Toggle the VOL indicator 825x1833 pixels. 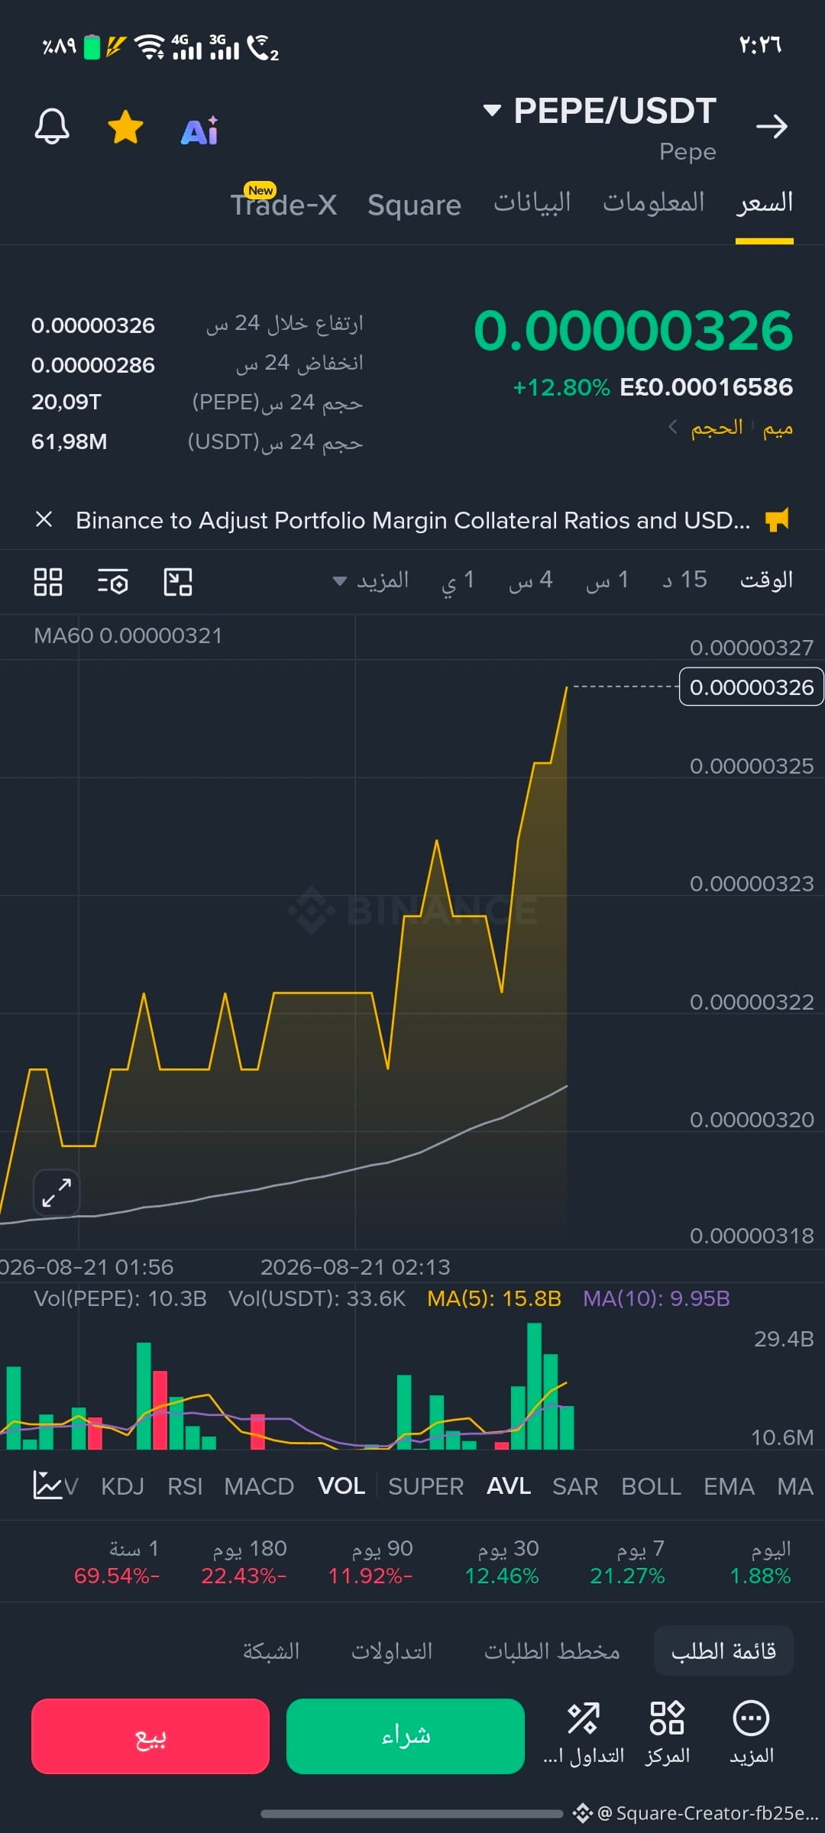point(341,1486)
